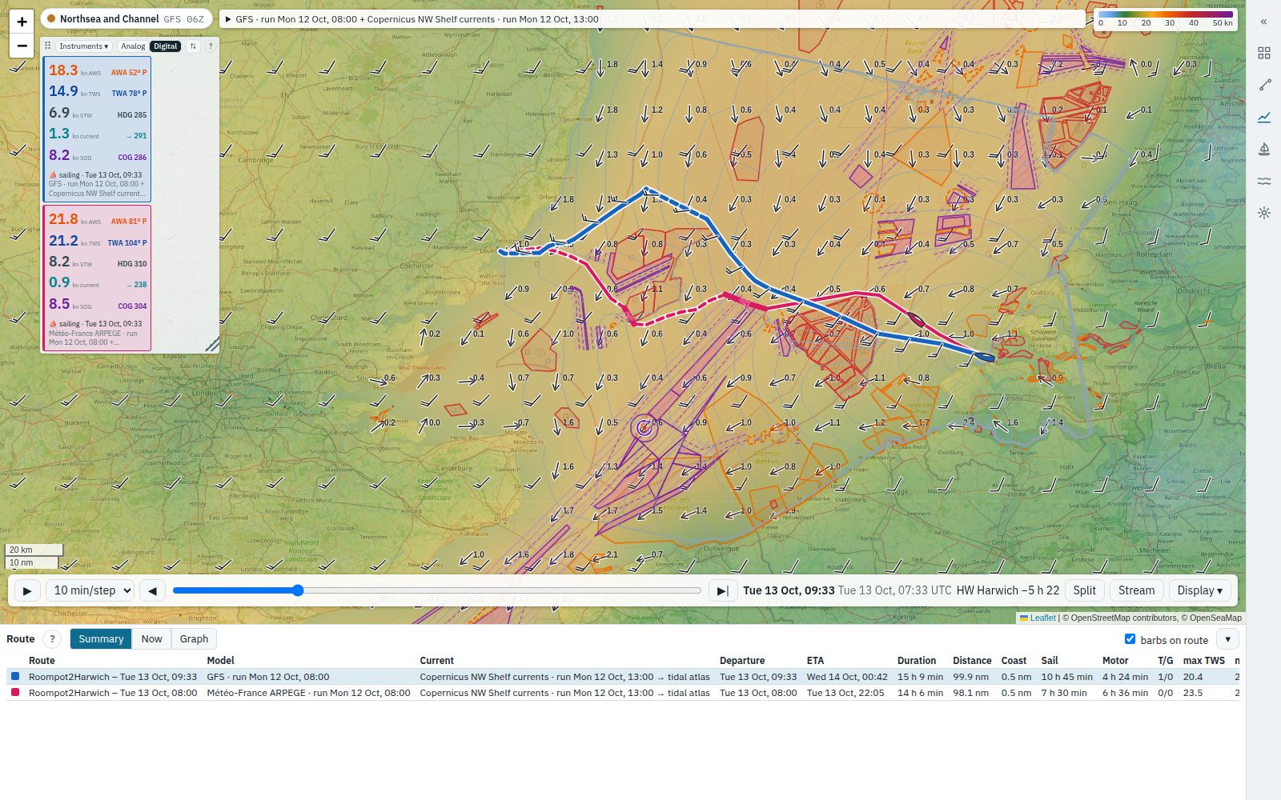Open Route help question mark

pyautogui.click(x=52, y=638)
